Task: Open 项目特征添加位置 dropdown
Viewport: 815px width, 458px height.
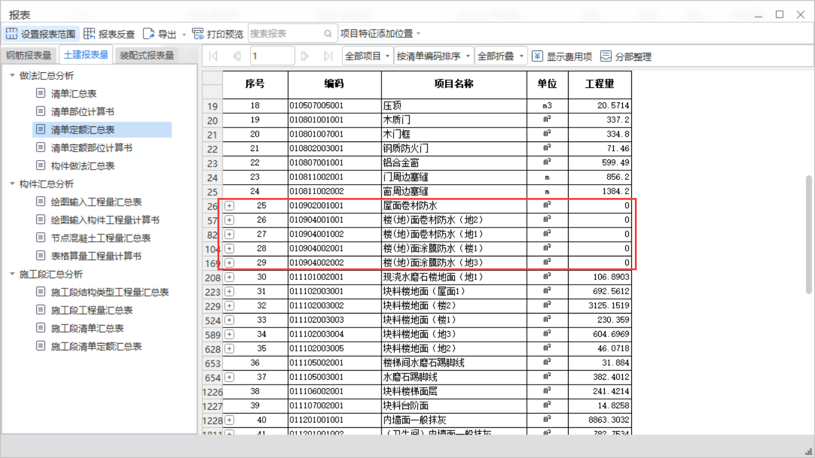Action: [x=381, y=34]
